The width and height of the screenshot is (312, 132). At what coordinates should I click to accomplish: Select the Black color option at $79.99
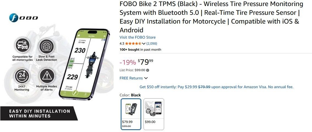[x=131, y=114]
